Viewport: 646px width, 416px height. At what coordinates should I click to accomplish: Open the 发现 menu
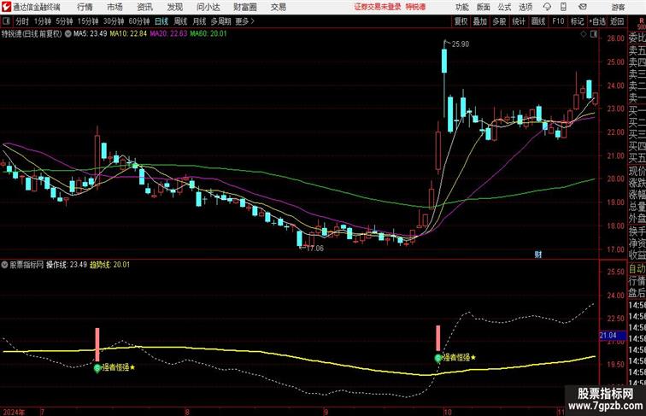(x=174, y=7)
